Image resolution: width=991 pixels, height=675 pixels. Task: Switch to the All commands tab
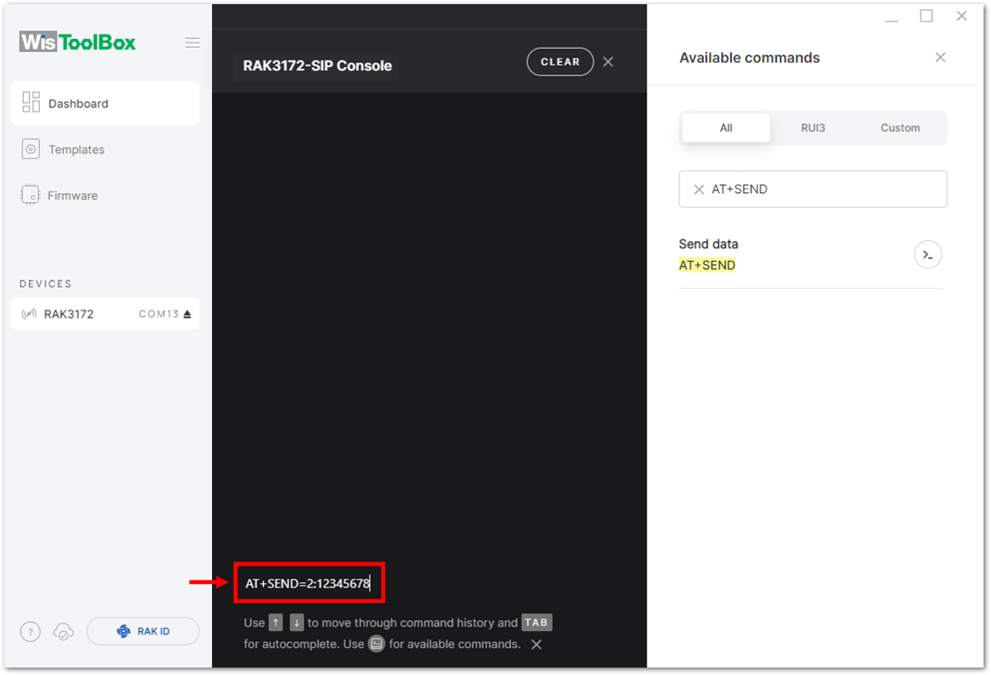pyautogui.click(x=725, y=128)
